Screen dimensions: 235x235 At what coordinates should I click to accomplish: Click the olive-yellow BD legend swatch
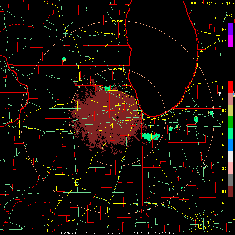pos(231,111)
